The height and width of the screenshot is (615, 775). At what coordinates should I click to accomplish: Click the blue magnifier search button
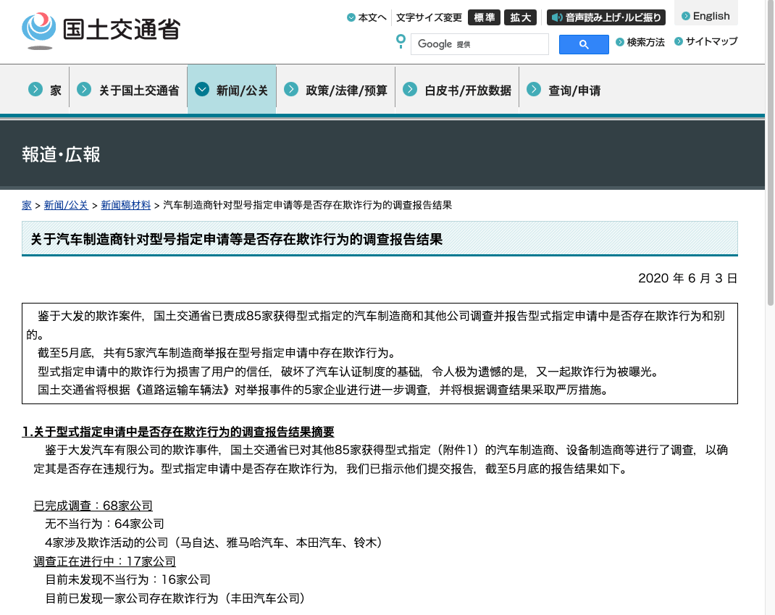584,44
